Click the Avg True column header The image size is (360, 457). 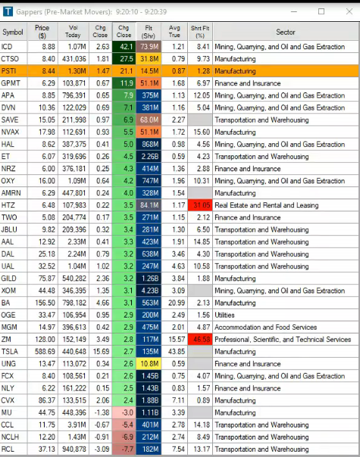(174, 32)
